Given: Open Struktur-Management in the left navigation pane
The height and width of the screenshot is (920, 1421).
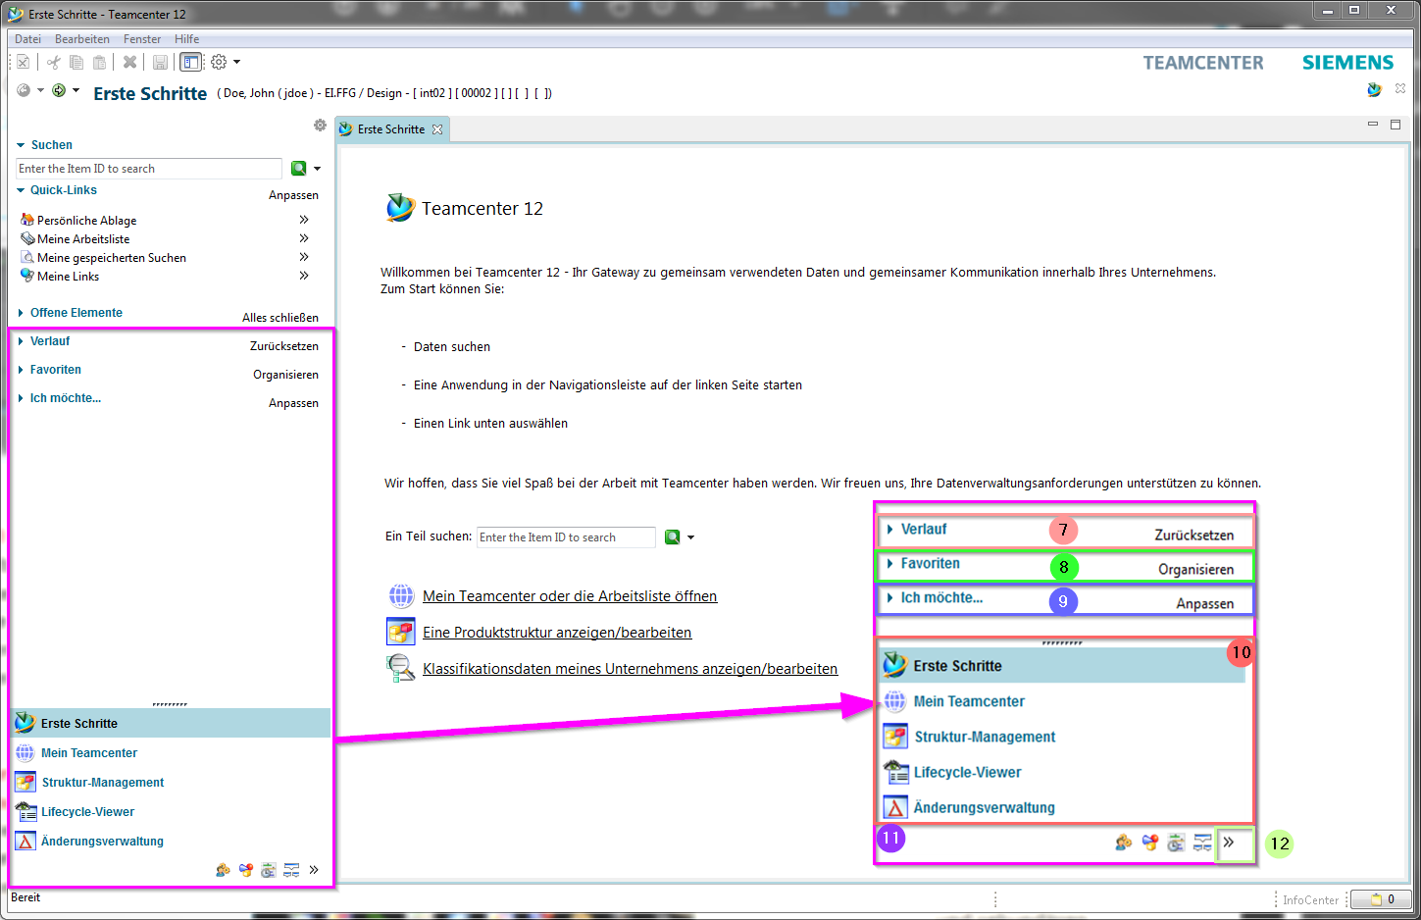Looking at the screenshot, I should (x=102, y=783).
